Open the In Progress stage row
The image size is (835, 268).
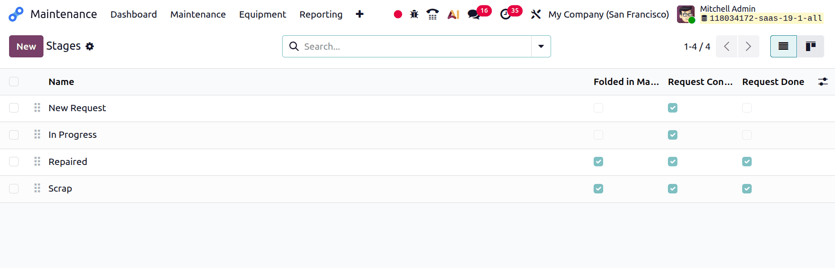[417, 135]
